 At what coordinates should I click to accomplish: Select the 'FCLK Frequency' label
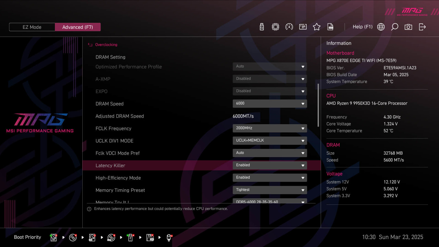pyautogui.click(x=114, y=129)
